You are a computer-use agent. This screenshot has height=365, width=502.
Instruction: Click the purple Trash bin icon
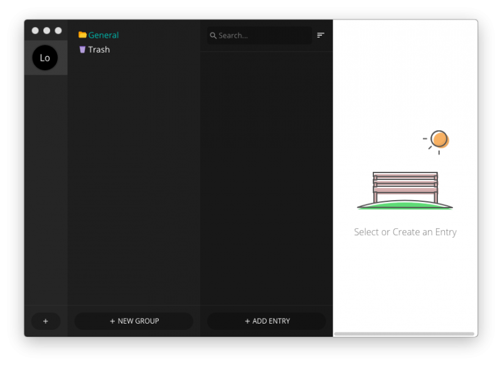point(82,50)
